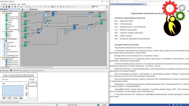
Task: Open a project with the folder icon
Action: (x=4, y=7)
